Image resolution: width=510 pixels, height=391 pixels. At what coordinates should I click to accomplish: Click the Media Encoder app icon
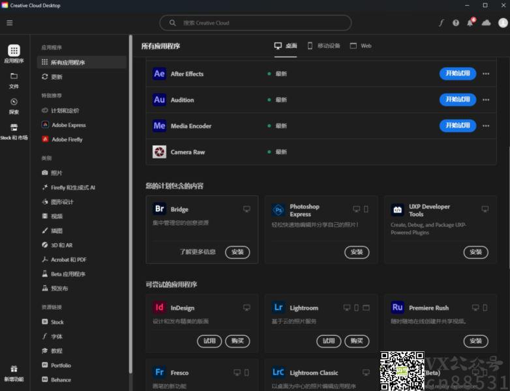point(159,126)
